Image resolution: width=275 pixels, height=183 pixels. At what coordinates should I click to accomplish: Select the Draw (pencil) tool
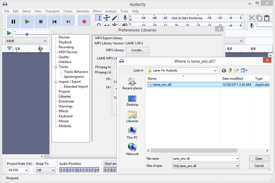click(114, 18)
